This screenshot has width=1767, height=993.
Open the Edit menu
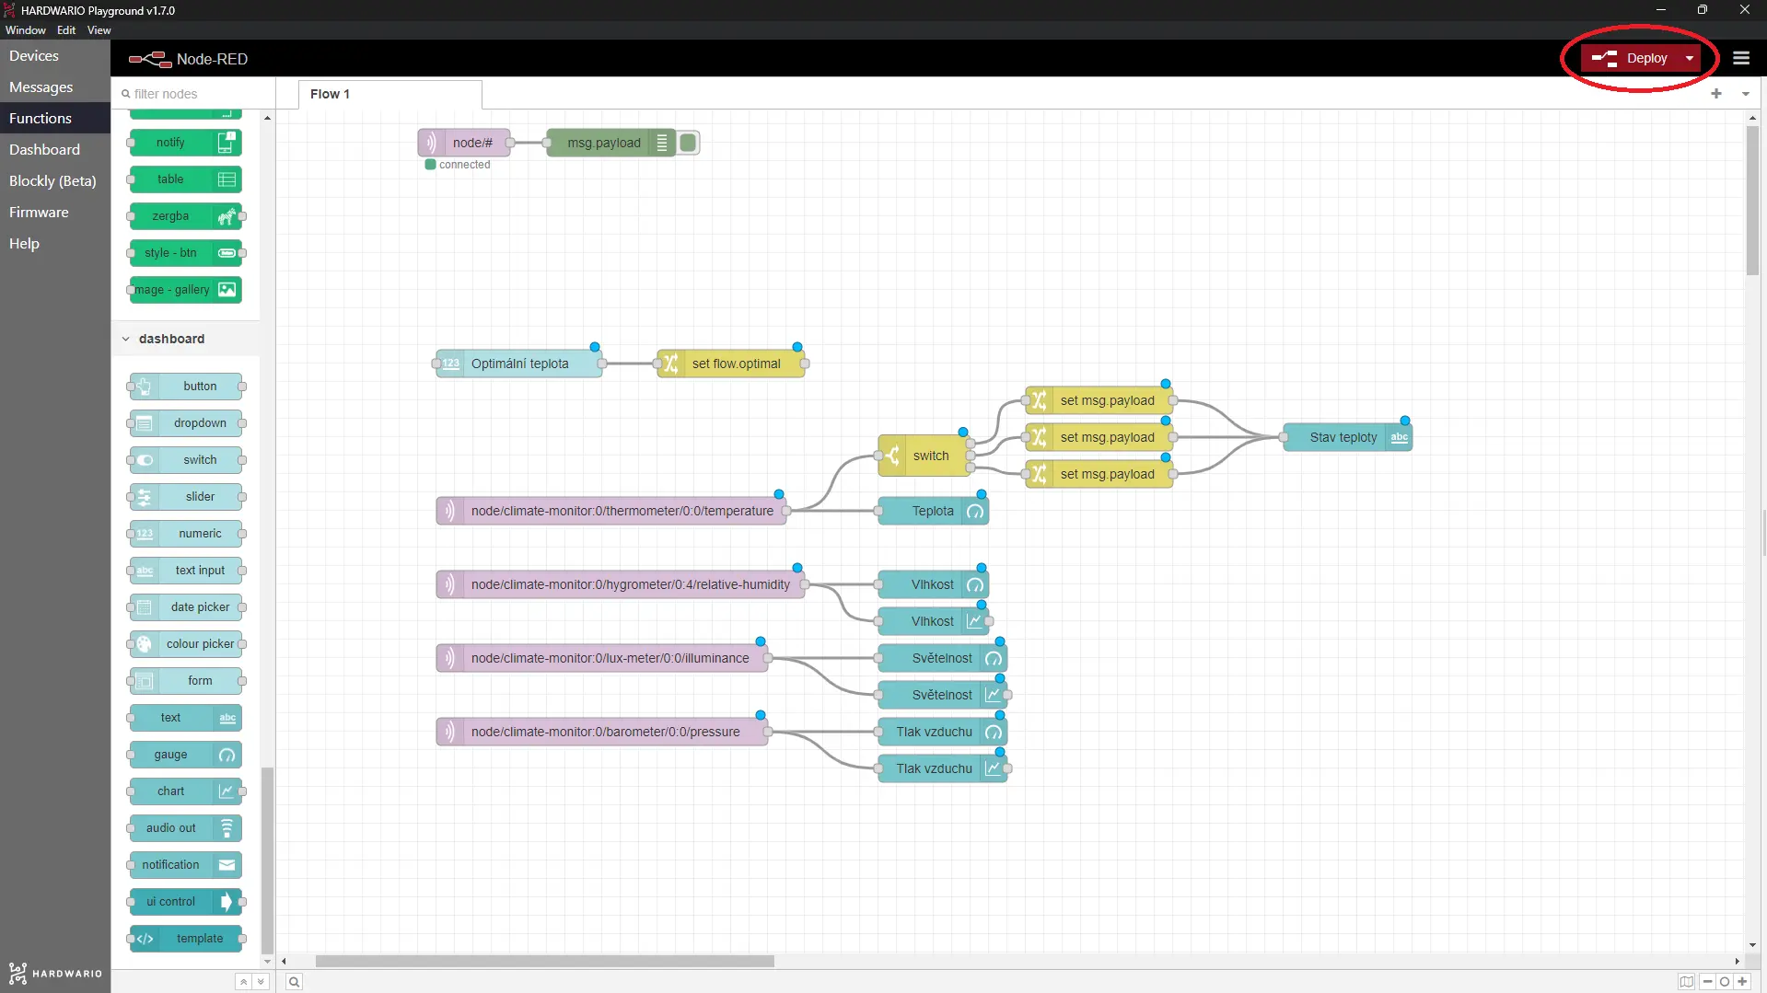coord(66,30)
